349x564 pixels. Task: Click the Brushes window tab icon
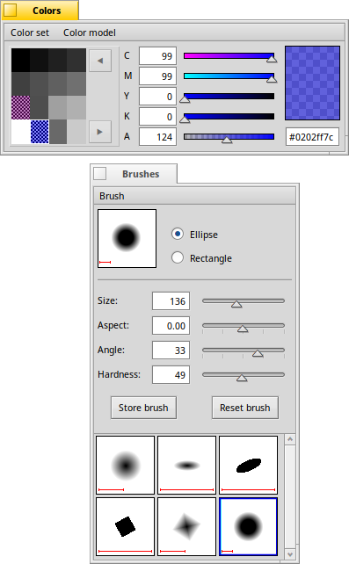(x=99, y=173)
